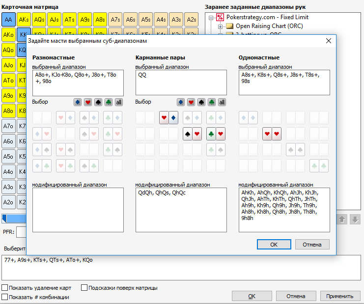
Task: Expand the Open Raising Chart (ORC) folder
Action: (220, 26)
